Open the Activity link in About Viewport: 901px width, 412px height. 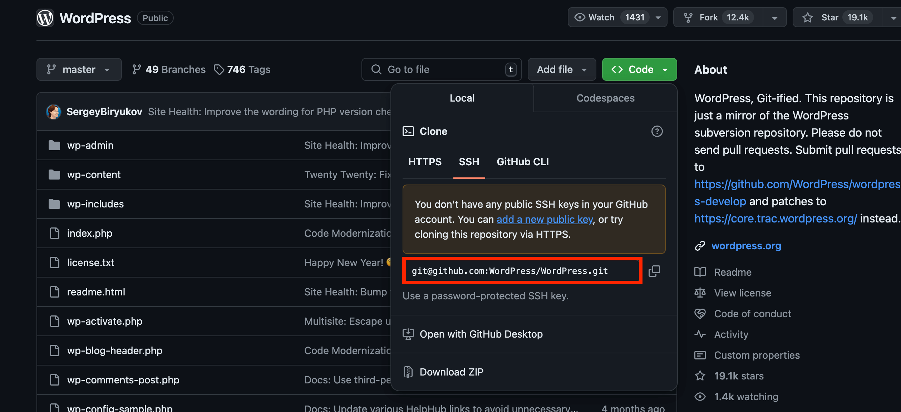[731, 334]
